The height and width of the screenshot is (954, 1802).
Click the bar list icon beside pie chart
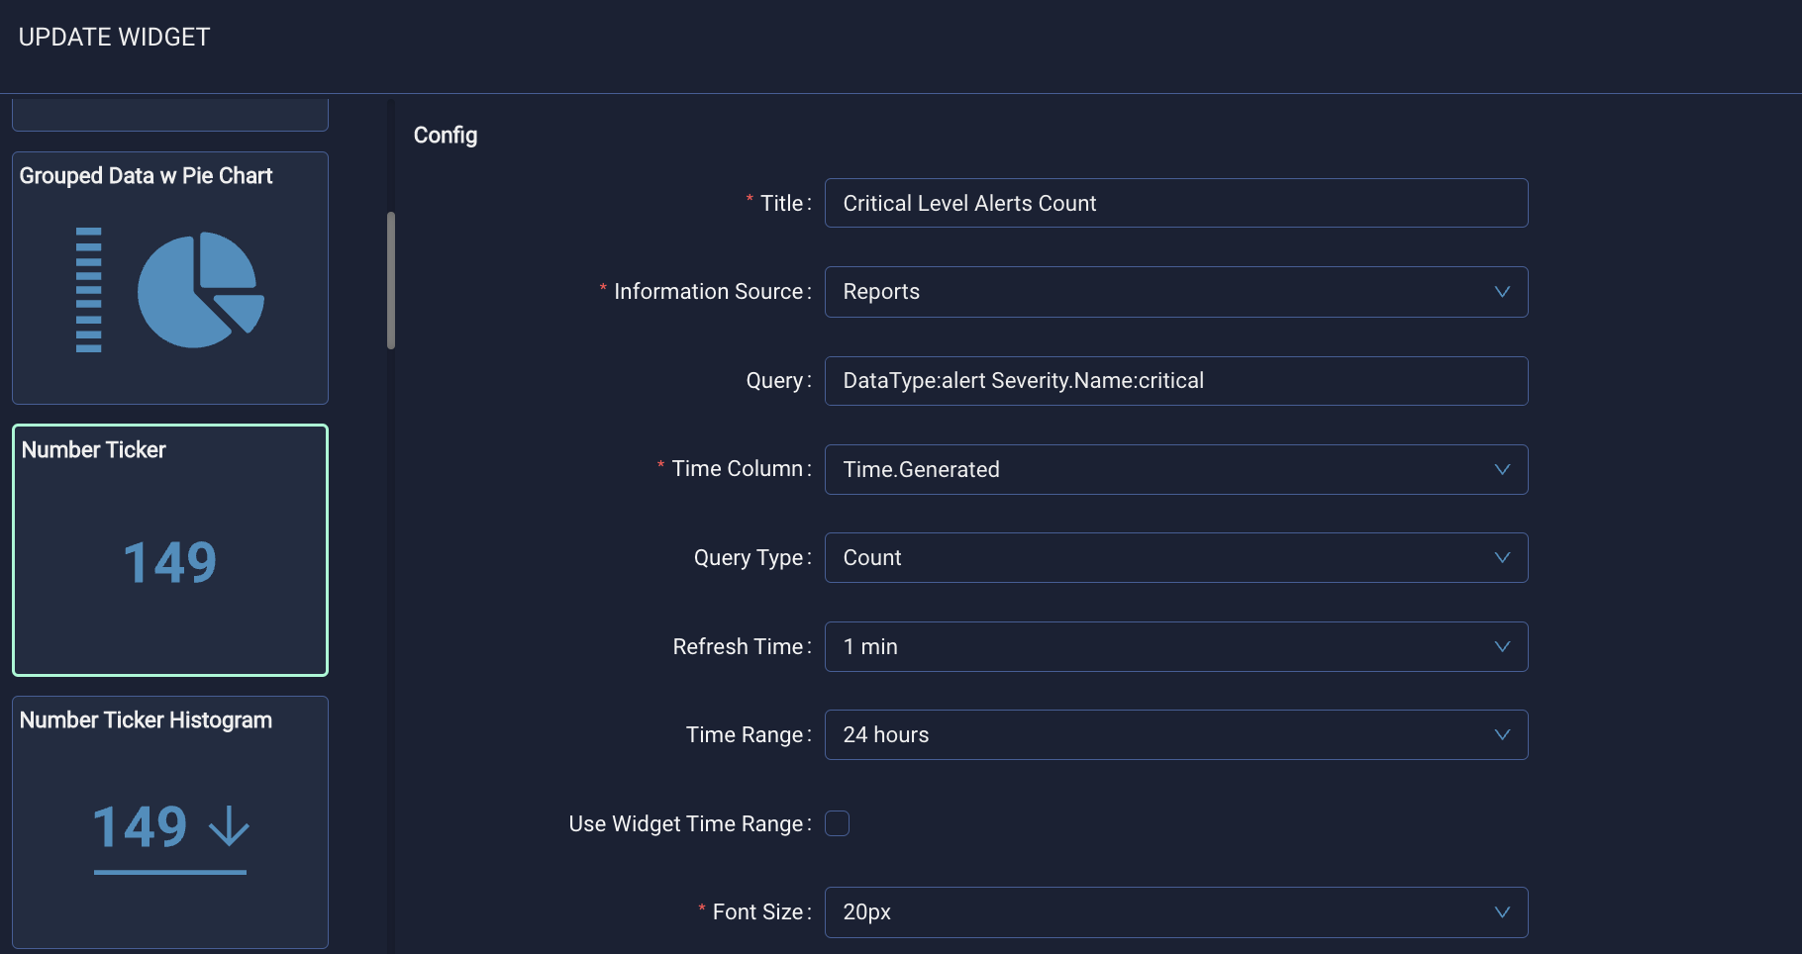coord(89,290)
